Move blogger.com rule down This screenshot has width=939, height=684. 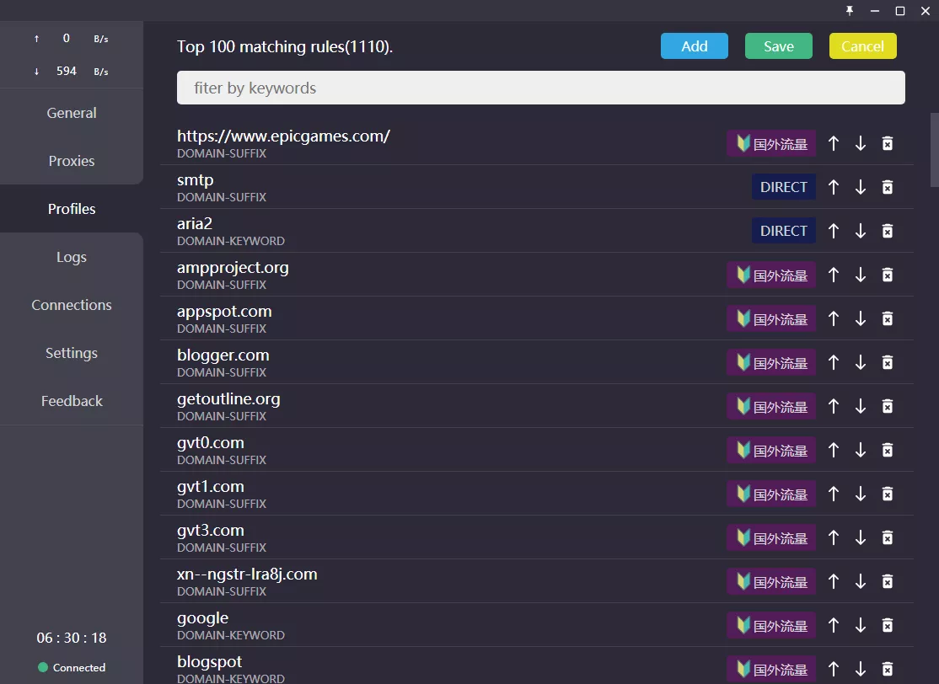point(861,362)
